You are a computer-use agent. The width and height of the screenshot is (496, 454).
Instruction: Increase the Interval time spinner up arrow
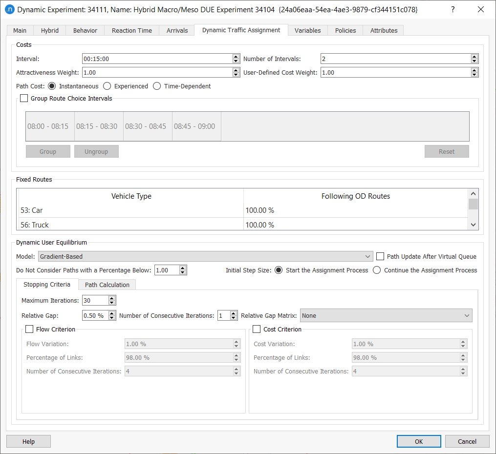pos(236,57)
